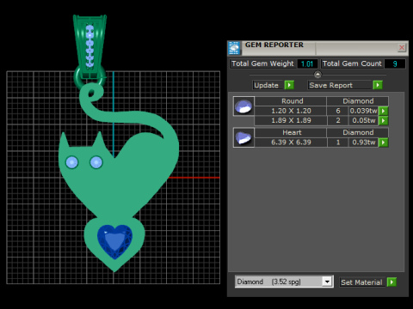413x309 pixels.
Task: Collapse panel using the round up-arrow expander
Action: click(x=317, y=75)
